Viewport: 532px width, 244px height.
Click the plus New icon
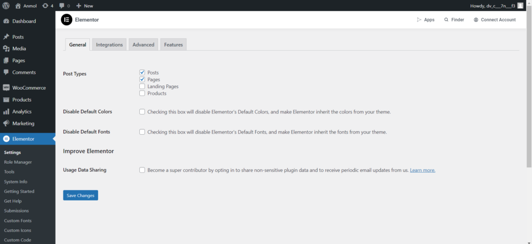78,6
